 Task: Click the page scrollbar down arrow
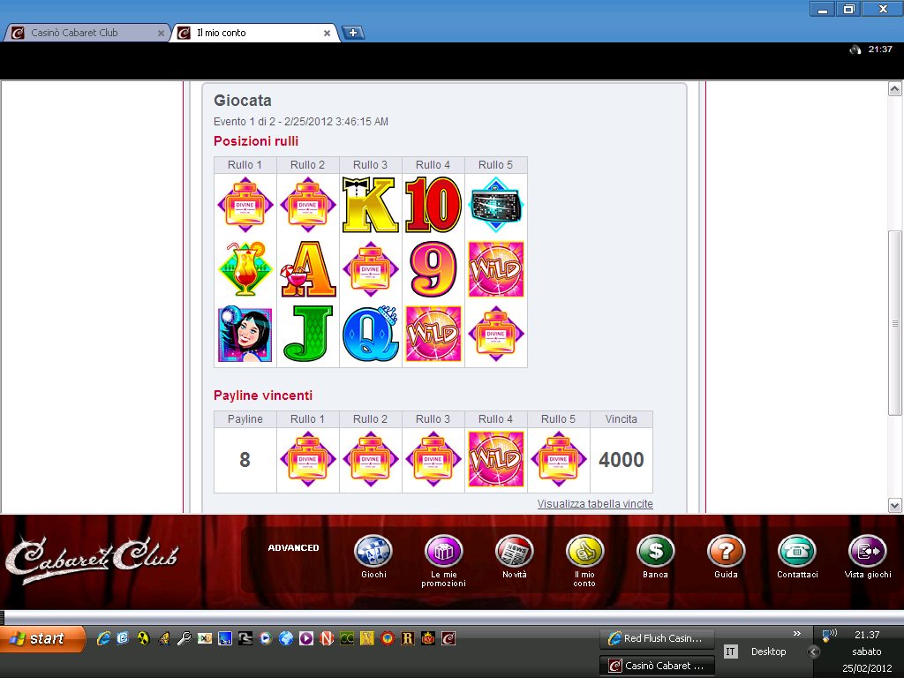895,506
